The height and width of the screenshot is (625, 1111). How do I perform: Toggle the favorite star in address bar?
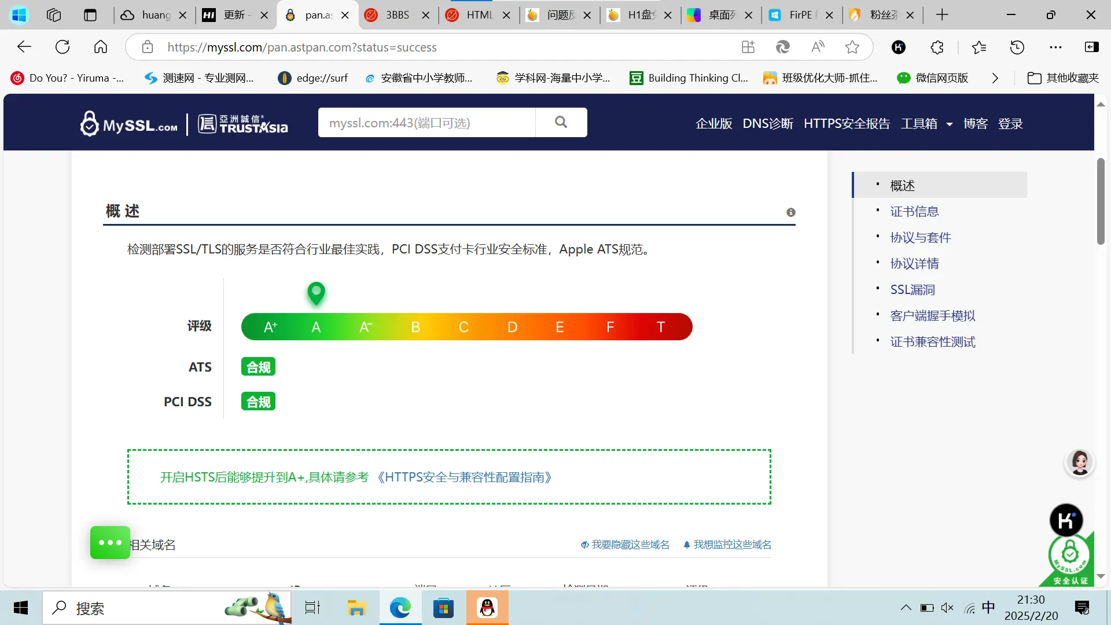(x=852, y=47)
